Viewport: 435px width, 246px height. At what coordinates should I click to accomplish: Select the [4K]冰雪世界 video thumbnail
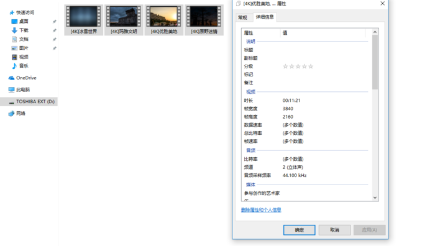[83, 20]
